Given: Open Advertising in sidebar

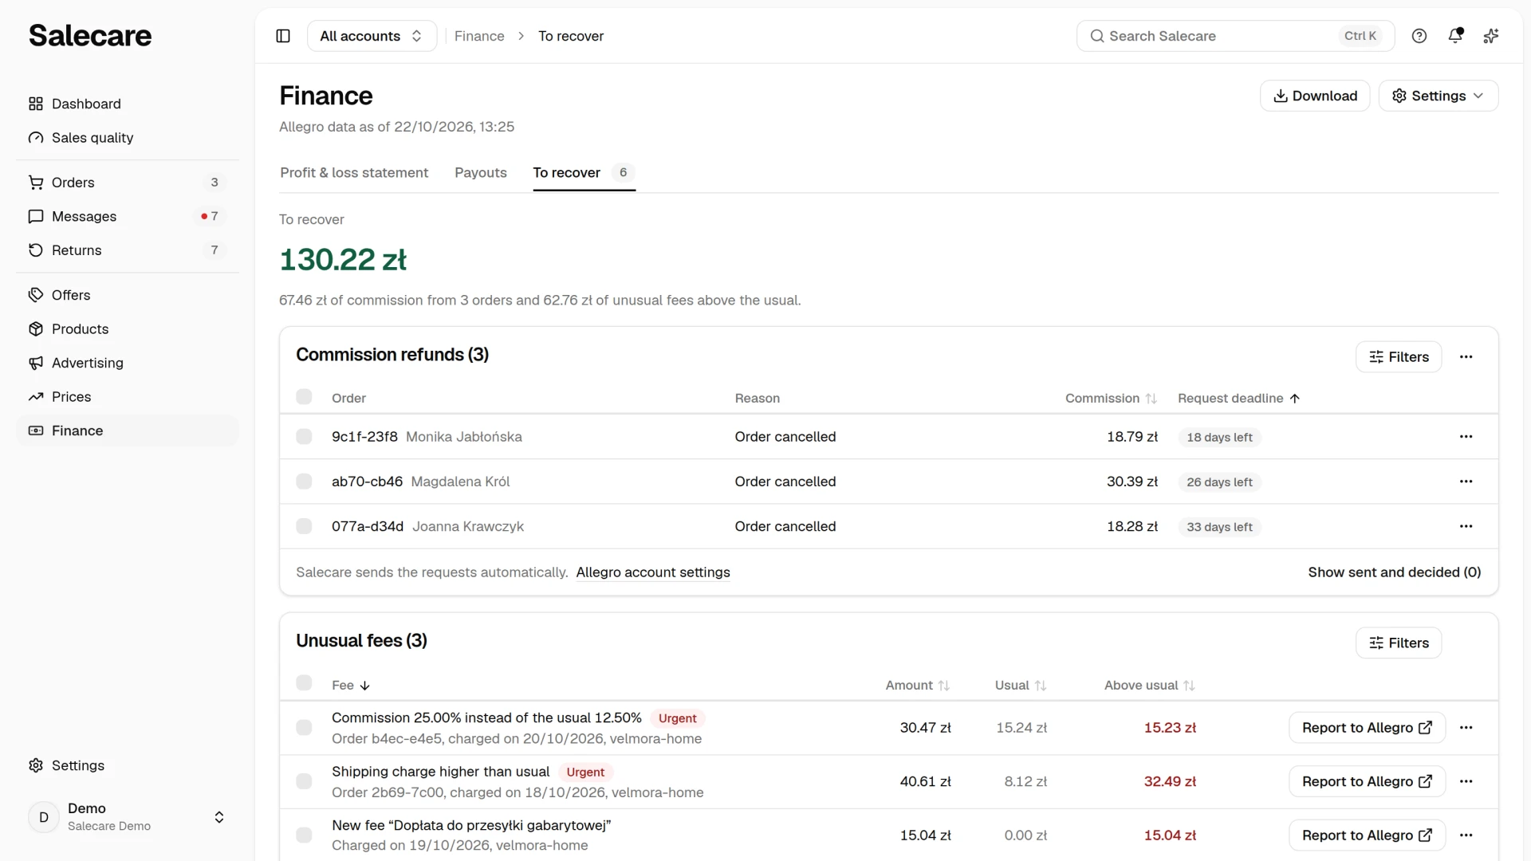Looking at the screenshot, I should (128, 363).
